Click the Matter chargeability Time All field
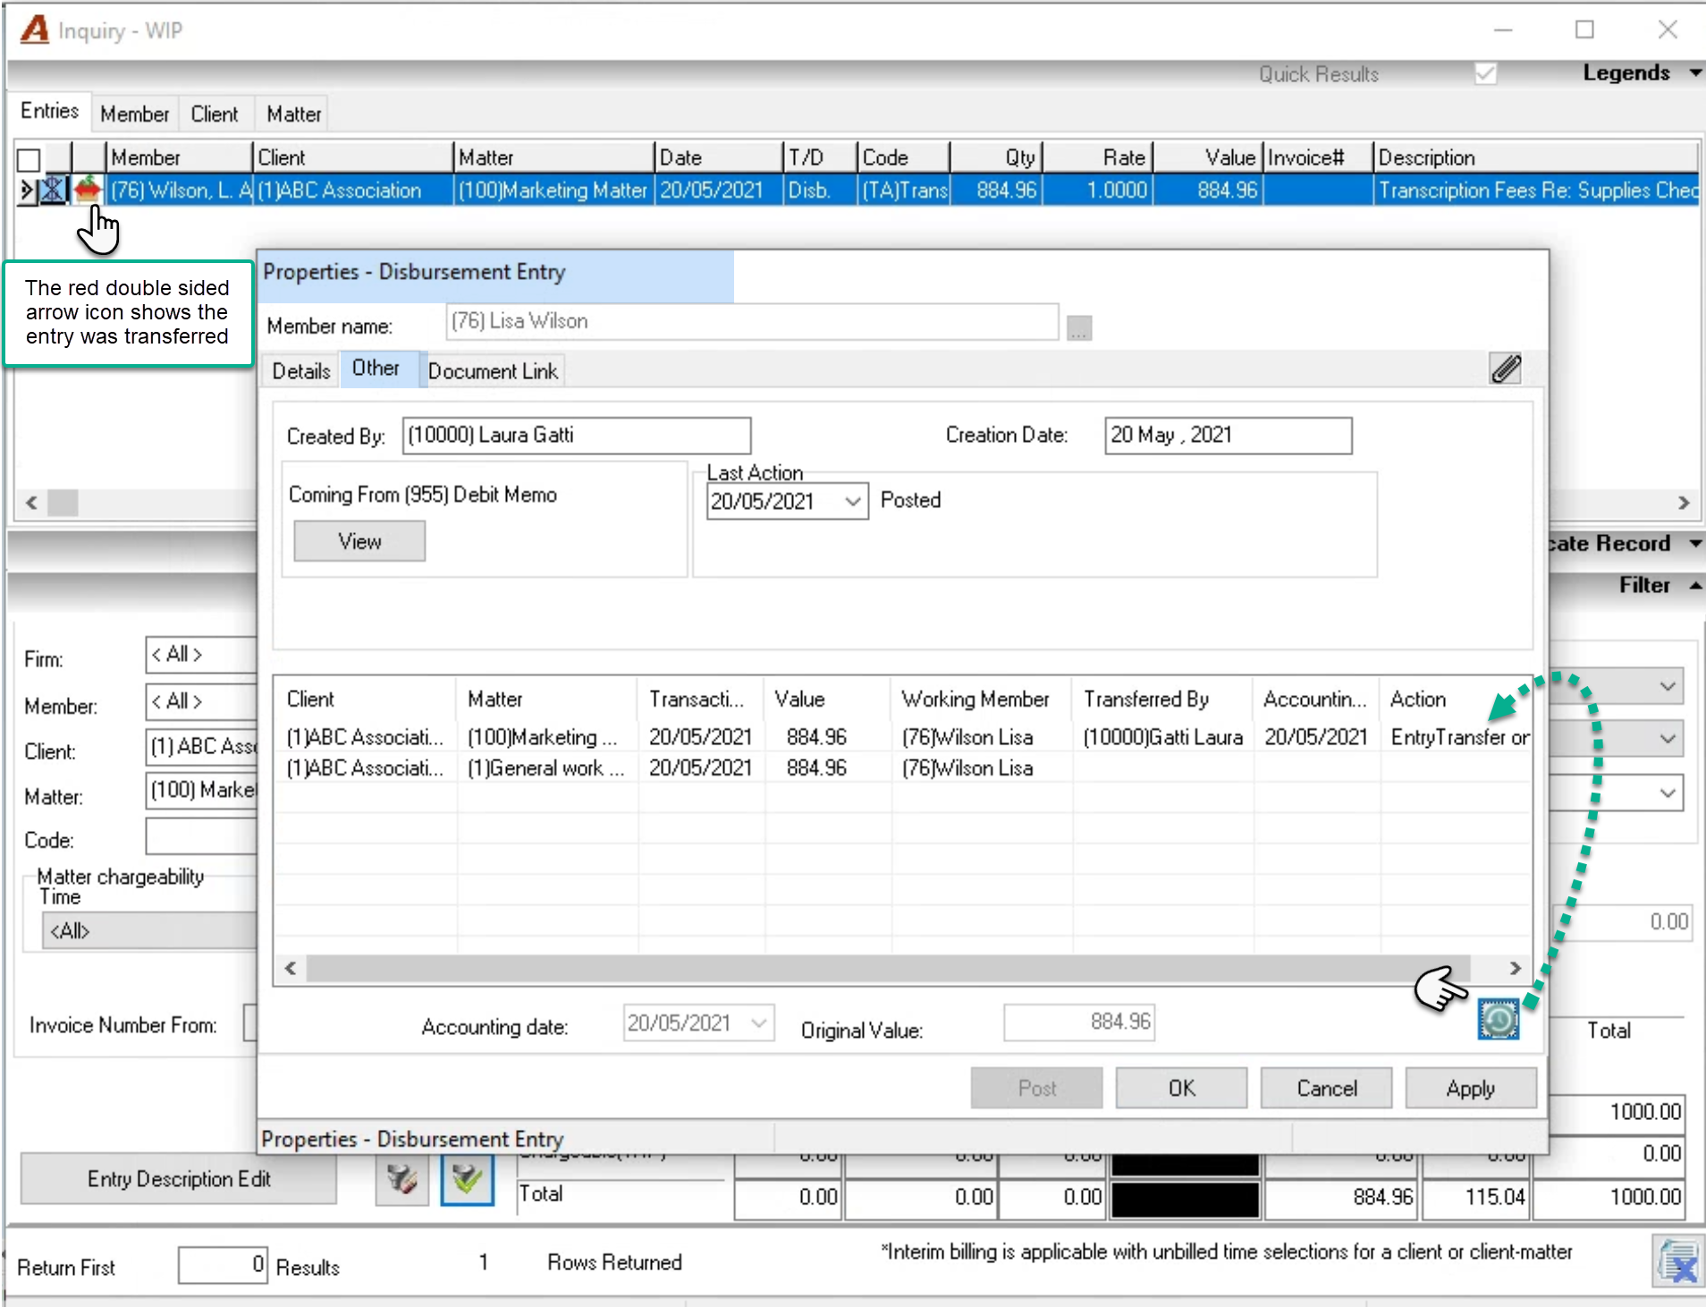Image resolution: width=1706 pixels, height=1307 pixels. (148, 930)
